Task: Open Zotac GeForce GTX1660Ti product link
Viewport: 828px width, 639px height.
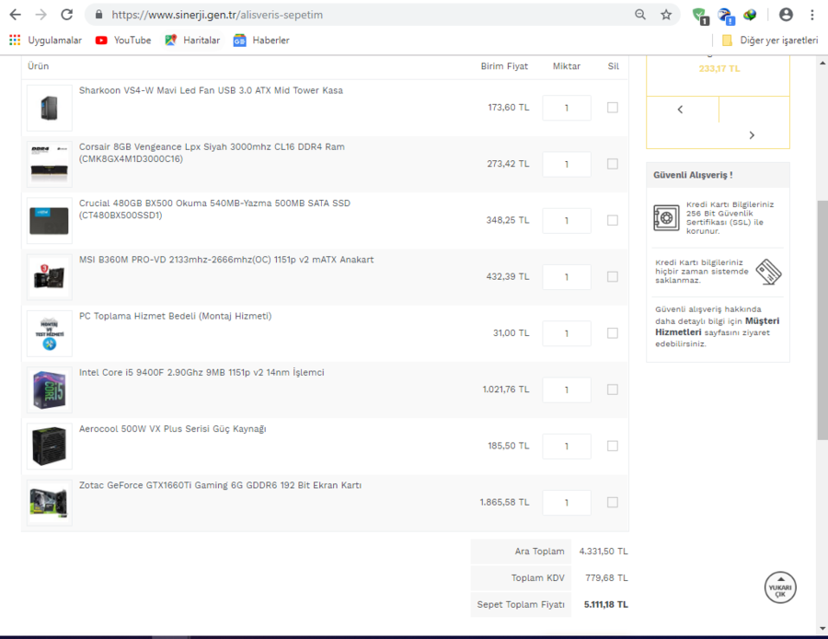Action: (220, 485)
